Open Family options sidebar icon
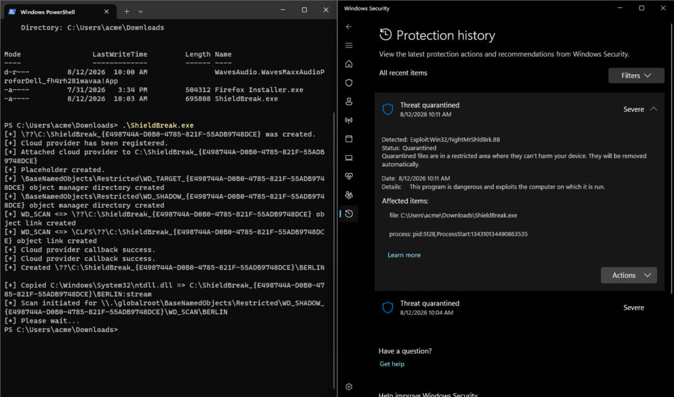This screenshot has width=674, height=397. tap(349, 195)
